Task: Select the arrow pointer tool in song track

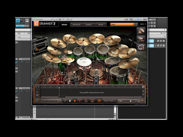Action: point(37,92)
